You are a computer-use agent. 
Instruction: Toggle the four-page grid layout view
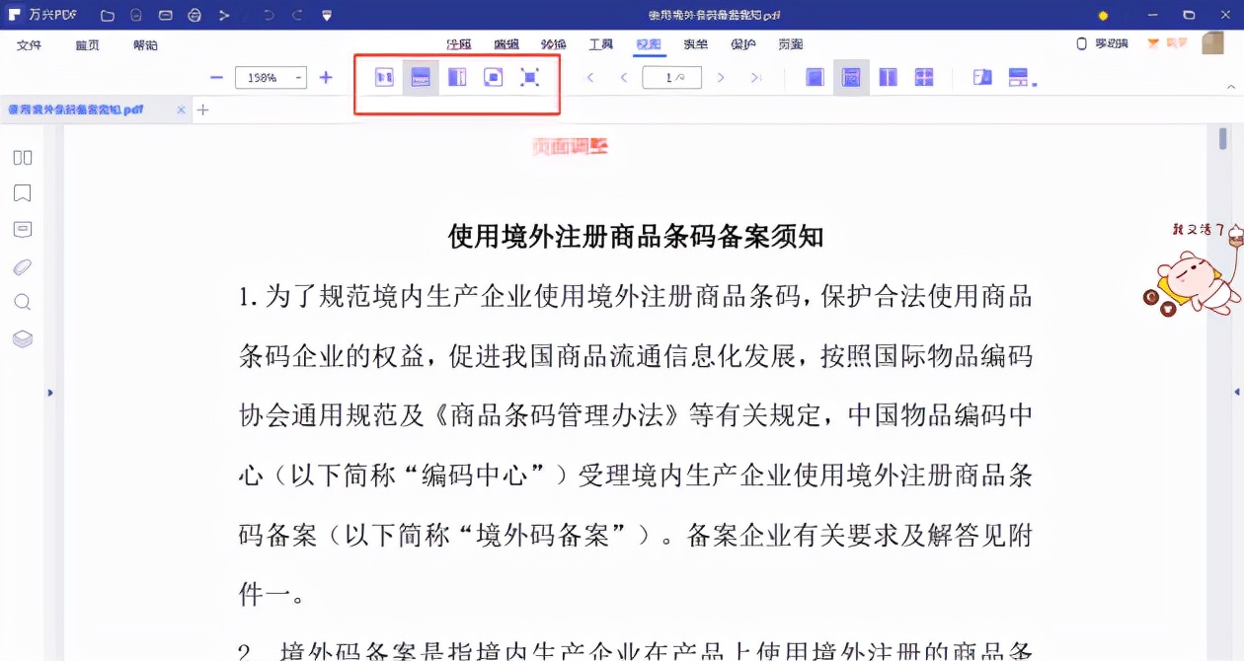[x=924, y=76]
